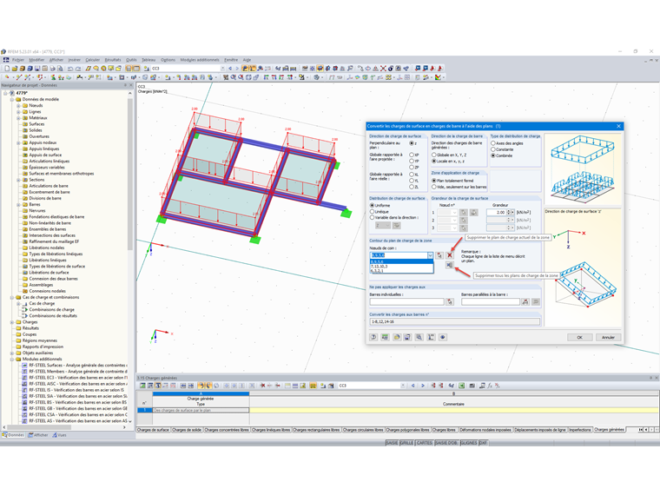Image resolution: width=660 pixels, height=495 pixels.
Task: Click Annuler in the conversion dialog
Action: [x=608, y=337]
